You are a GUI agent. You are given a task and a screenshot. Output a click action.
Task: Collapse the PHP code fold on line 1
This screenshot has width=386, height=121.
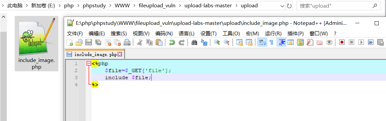pyautogui.click(x=89, y=64)
